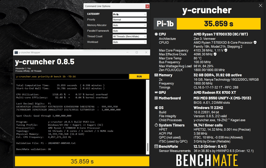This screenshot has width=266, height=168.
Task: Click 'Version: 0.8.5, 2/2 valid' text
Action: (210, 116)
